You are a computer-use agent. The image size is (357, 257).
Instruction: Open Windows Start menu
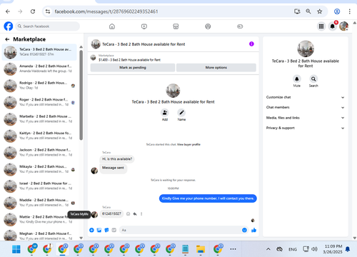tap(16, 249)
